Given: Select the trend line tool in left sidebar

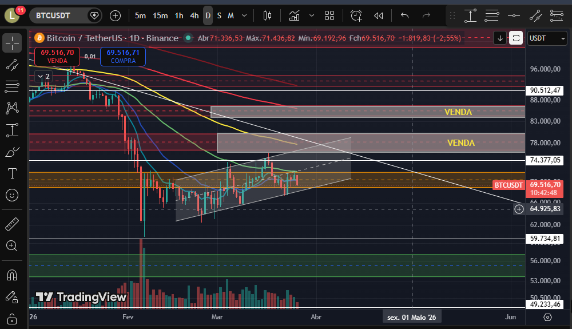Looking at the screenshot, I should click(x=12, y=65).
